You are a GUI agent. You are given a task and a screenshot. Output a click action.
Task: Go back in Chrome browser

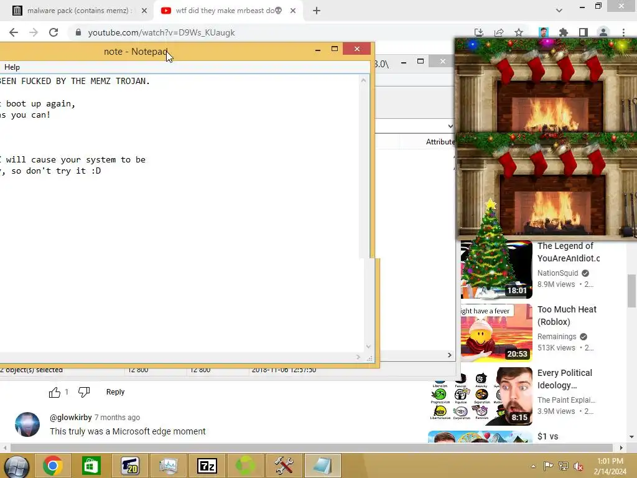(14, 32)
